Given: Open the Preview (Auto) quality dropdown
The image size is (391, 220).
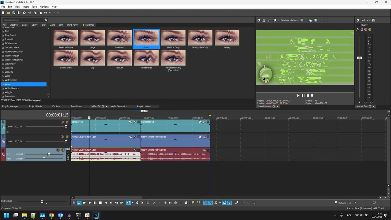Looking at the screenshot, I should (289, 20).
